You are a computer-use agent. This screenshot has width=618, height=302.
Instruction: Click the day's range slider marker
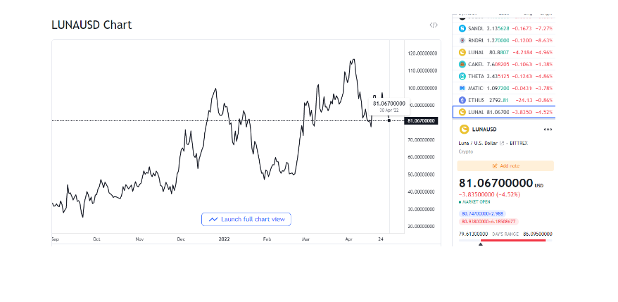click(x=481, y=243)
